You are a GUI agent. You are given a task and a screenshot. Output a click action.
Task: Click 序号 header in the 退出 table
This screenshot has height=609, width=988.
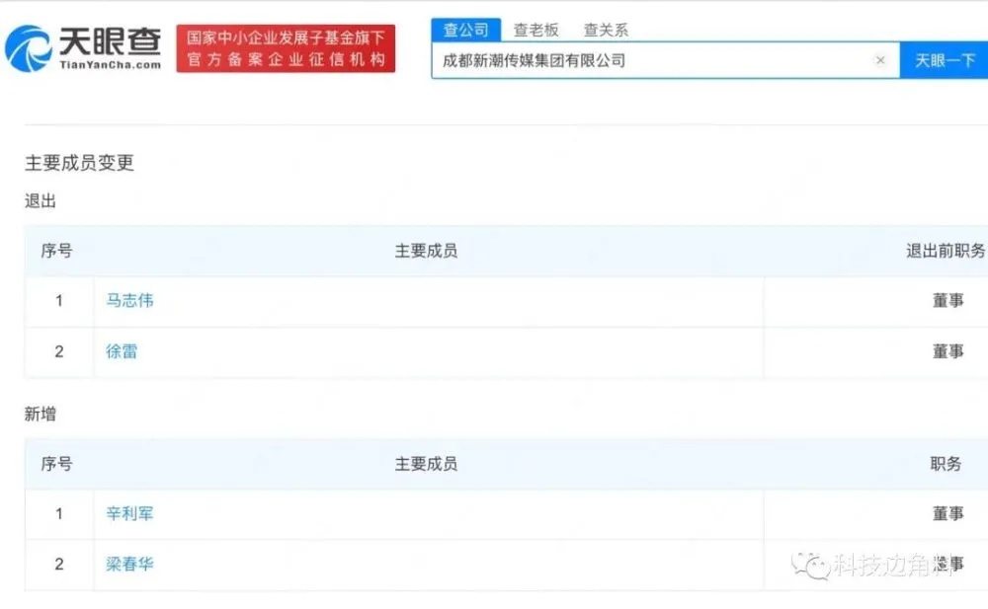pyautogui.click(x=56, y=251)
